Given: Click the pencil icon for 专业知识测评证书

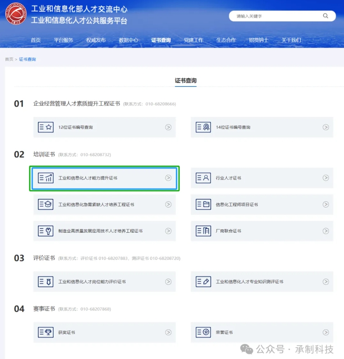Looking at the screenshot, I should [x=203, y=282].
